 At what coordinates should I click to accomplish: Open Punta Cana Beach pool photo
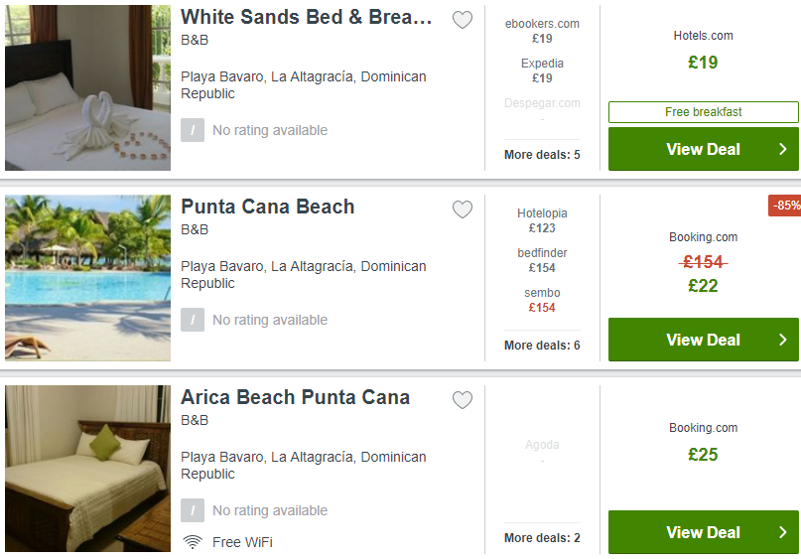tap(88, 278)
